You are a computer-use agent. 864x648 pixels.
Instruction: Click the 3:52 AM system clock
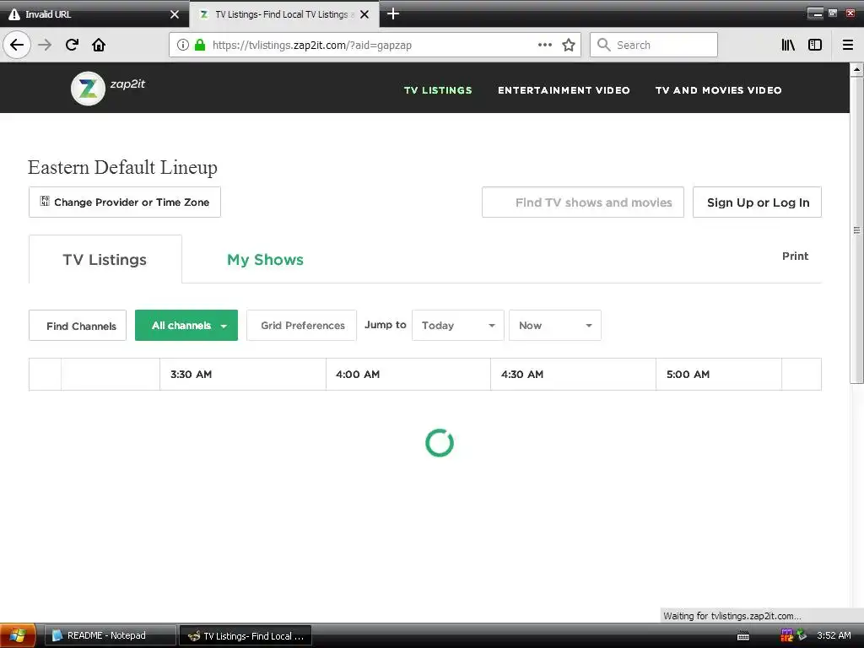pyautogui.click(x=834, y=635)
